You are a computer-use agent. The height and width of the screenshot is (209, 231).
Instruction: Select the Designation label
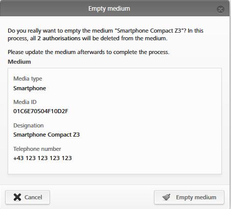point(29,125)
